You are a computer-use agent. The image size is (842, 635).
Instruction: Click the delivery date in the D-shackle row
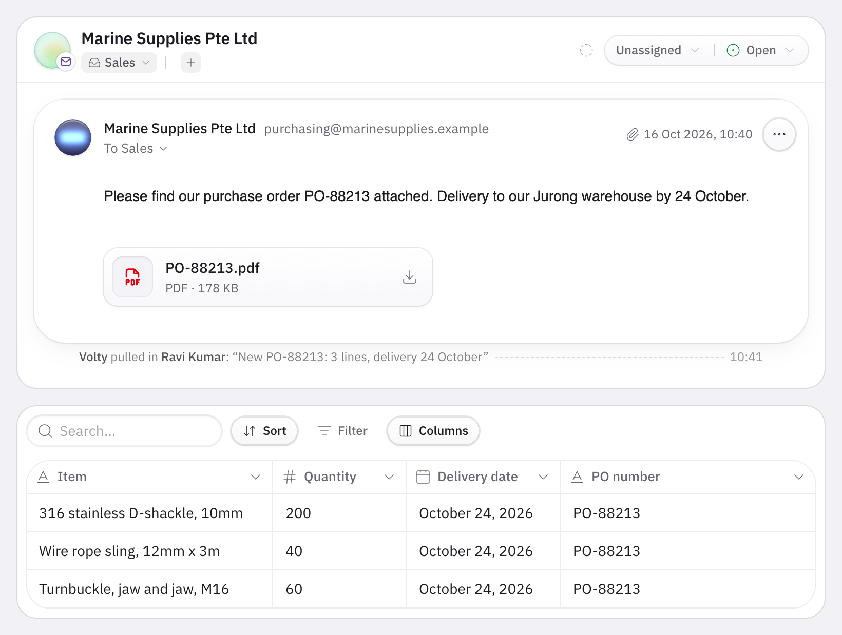483,513
